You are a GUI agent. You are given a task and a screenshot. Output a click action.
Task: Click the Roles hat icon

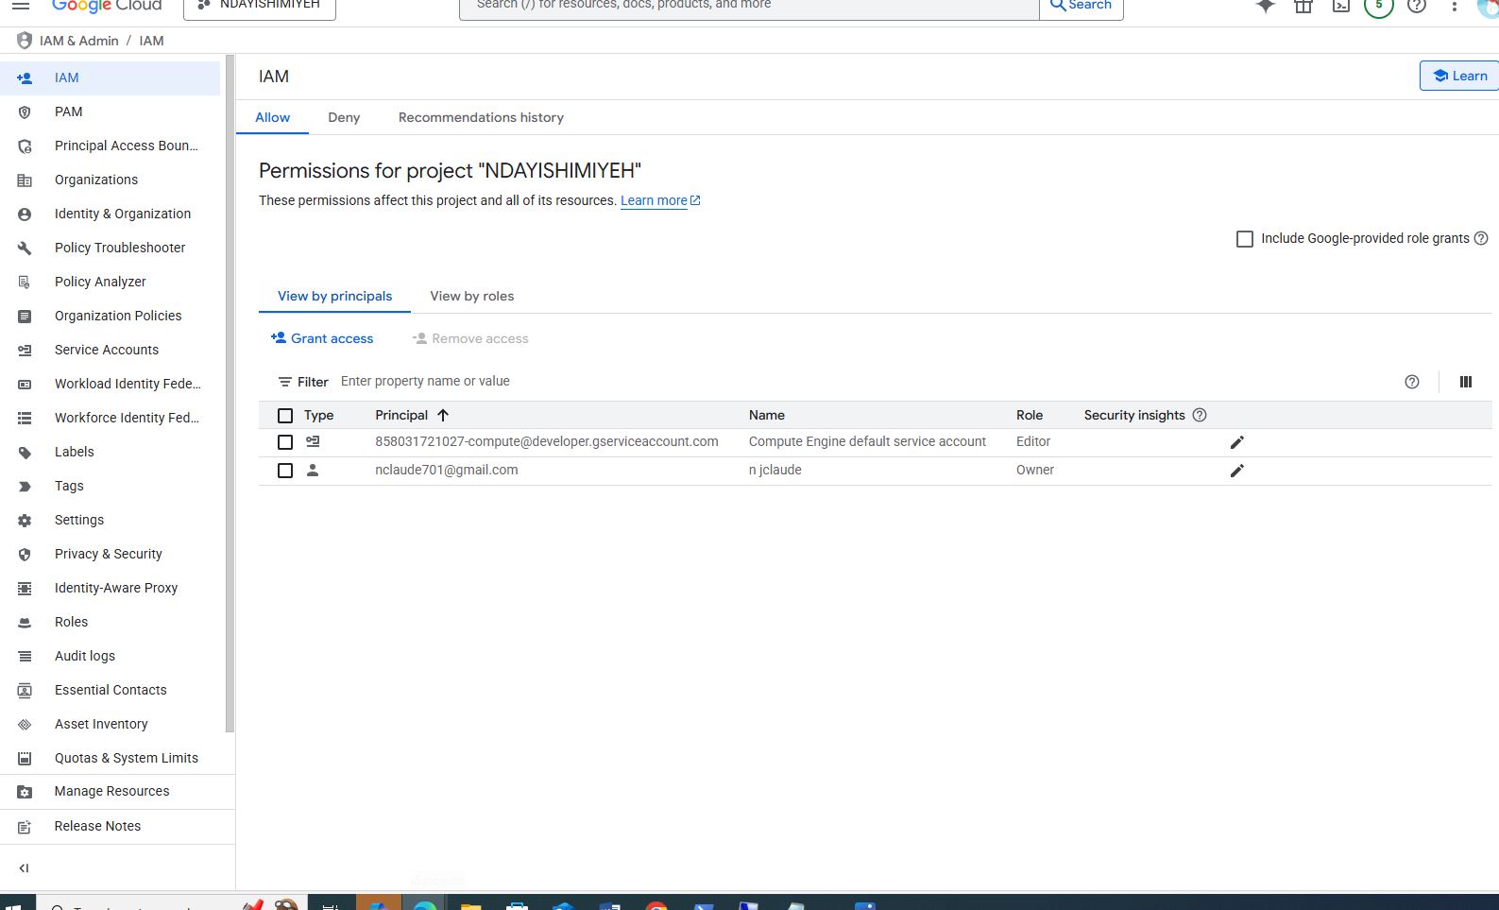coord(25,622)
